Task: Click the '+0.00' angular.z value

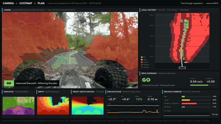Action: 211,82
